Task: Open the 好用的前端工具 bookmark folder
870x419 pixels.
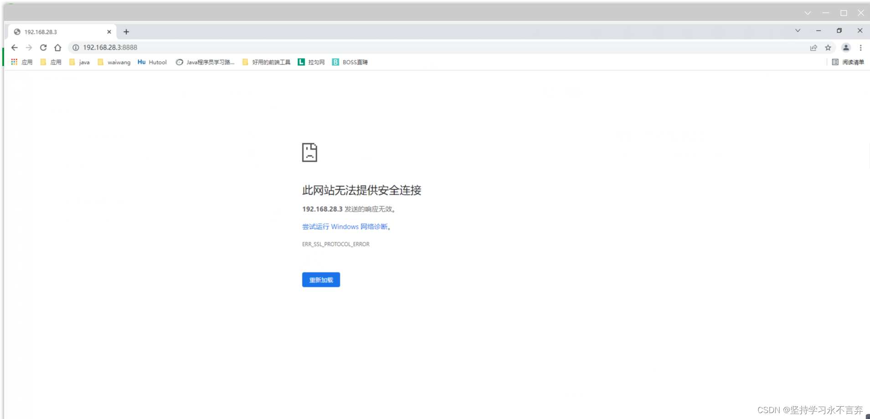Action: [266, 62]
